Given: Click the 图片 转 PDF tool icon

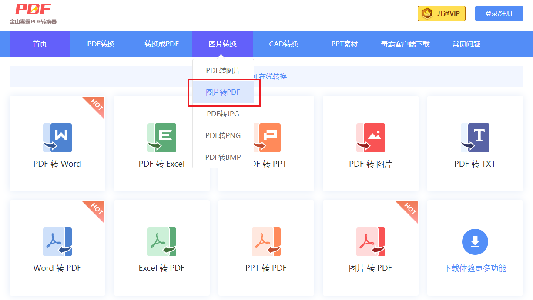Looking at the screenshot, I should 370,242.
